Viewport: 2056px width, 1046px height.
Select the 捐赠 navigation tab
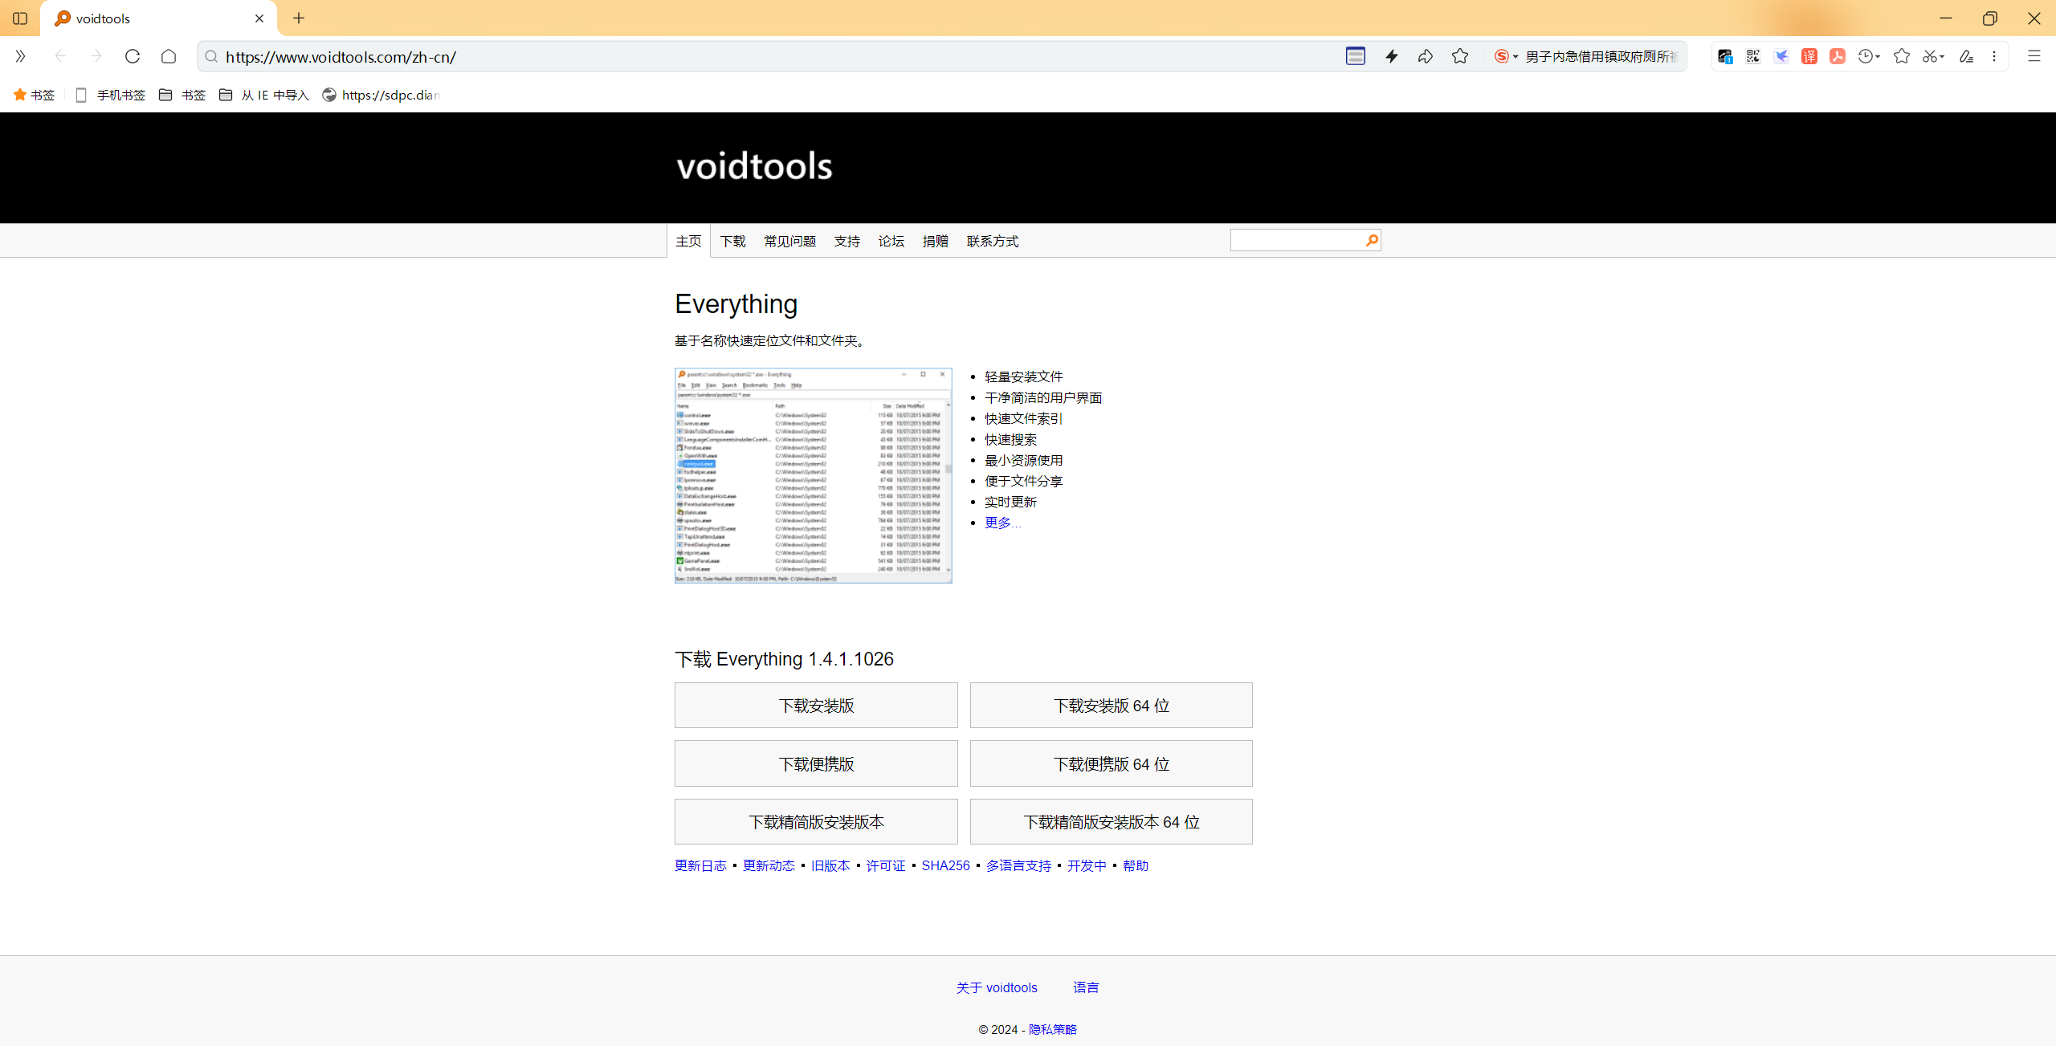click(935, 241)
